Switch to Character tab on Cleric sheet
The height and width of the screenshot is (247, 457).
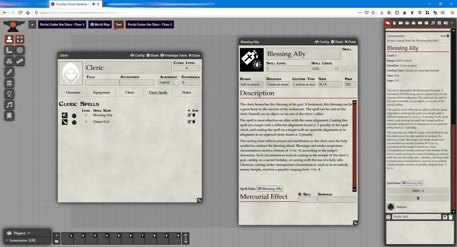(73, 93)
